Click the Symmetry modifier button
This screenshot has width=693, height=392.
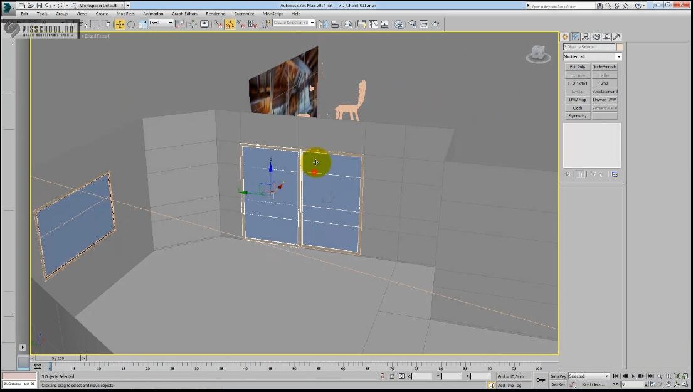tap(578, 116)
